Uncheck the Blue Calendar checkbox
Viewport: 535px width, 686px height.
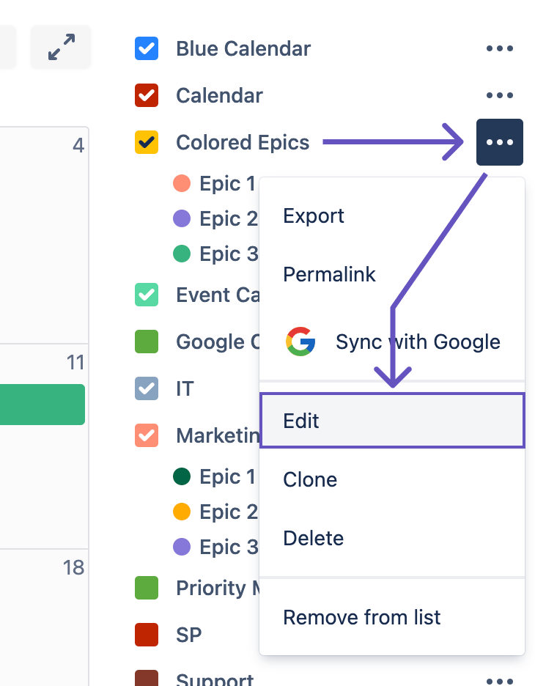147,49
